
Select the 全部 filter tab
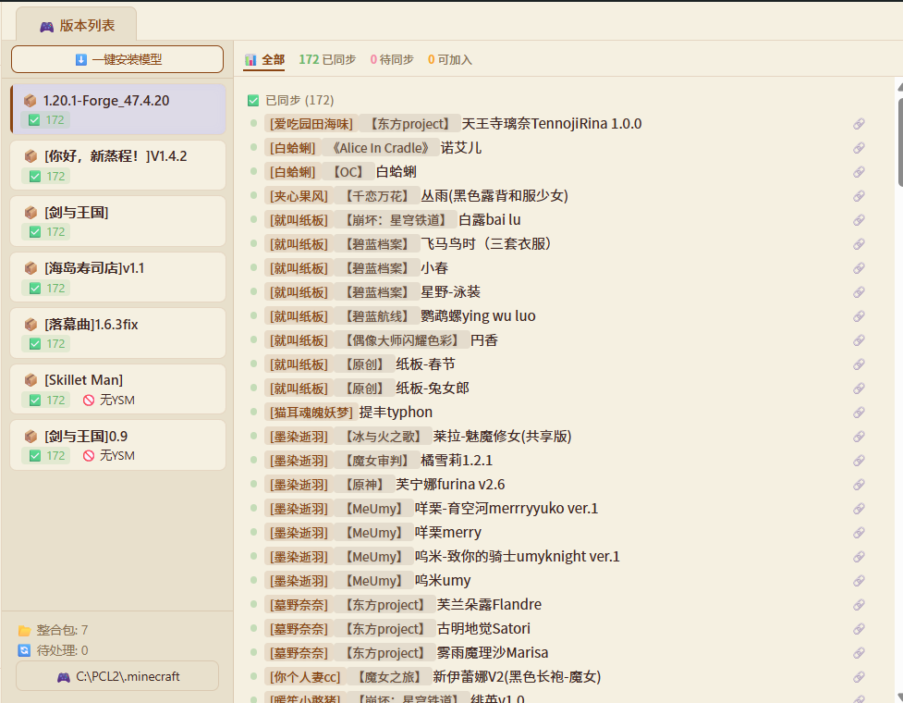click(x=264, y=59)
